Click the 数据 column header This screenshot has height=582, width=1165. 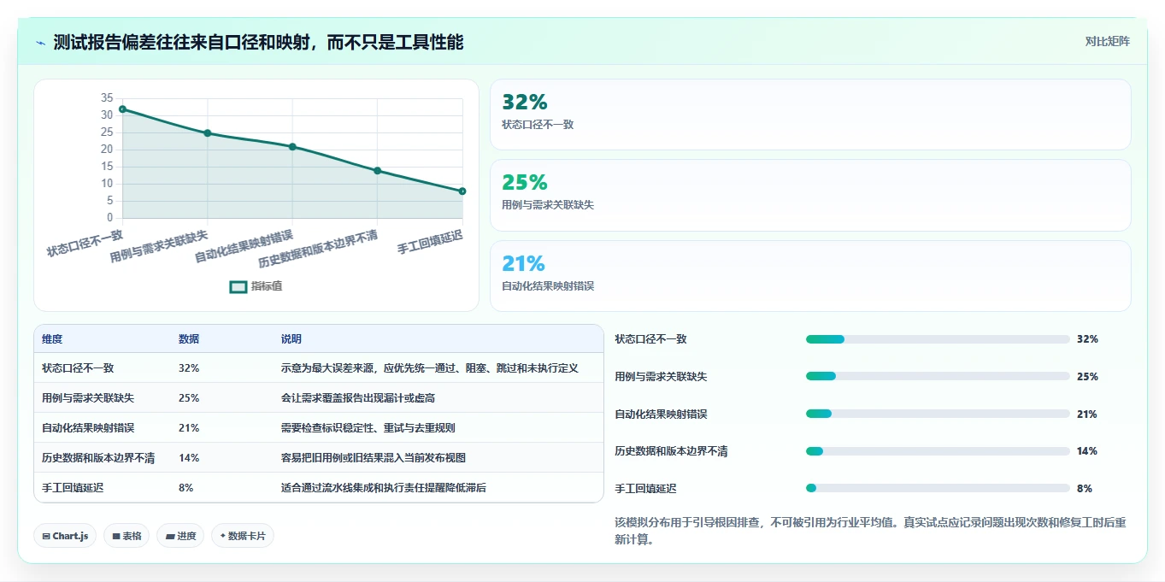189,339
